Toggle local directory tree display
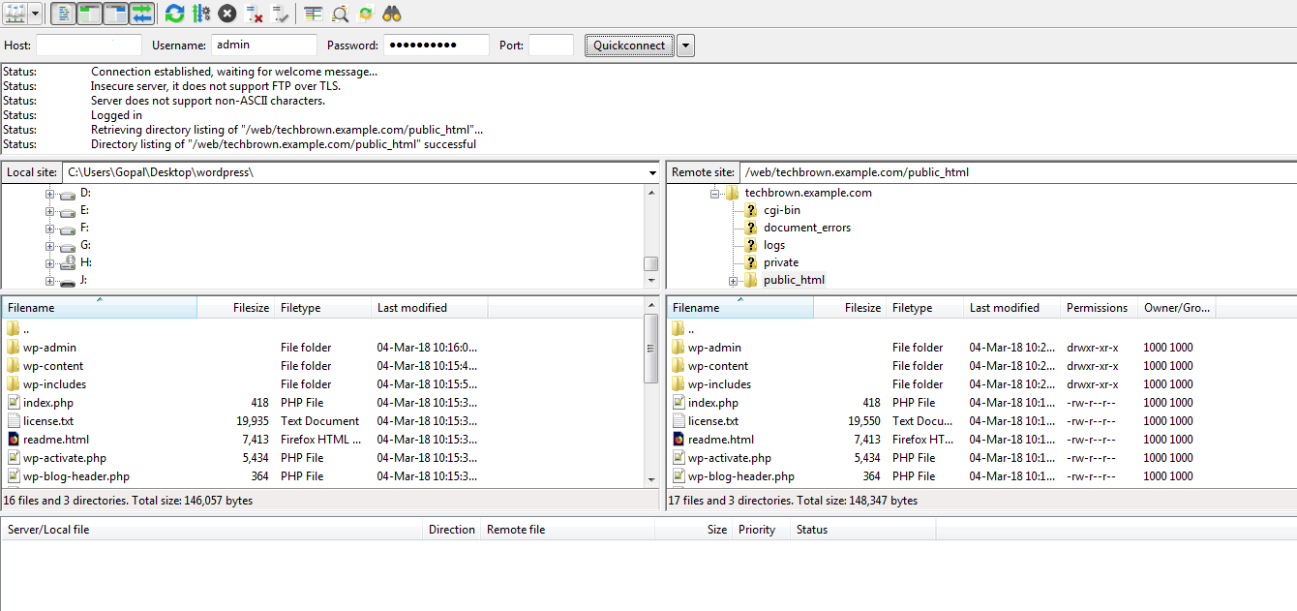The image size is (1297, 611). [x=89, y=14]
